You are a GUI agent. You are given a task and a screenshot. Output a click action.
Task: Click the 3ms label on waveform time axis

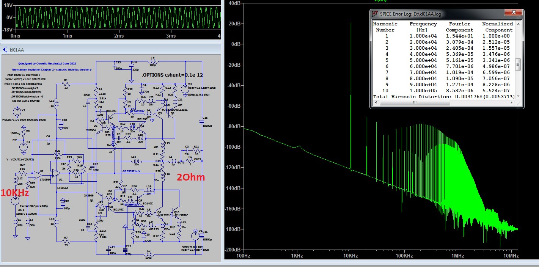click(171, 36)
